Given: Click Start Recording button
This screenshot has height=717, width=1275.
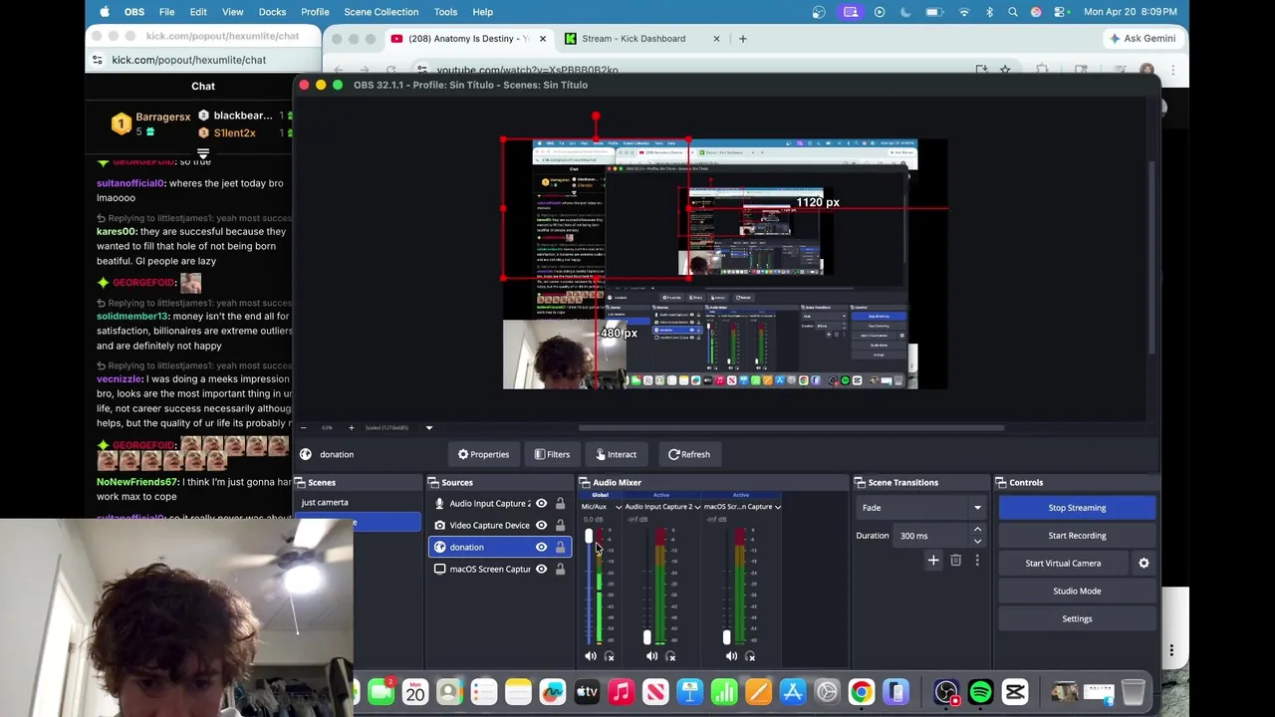Looking at the screenshot, I should pos(1077,536).
